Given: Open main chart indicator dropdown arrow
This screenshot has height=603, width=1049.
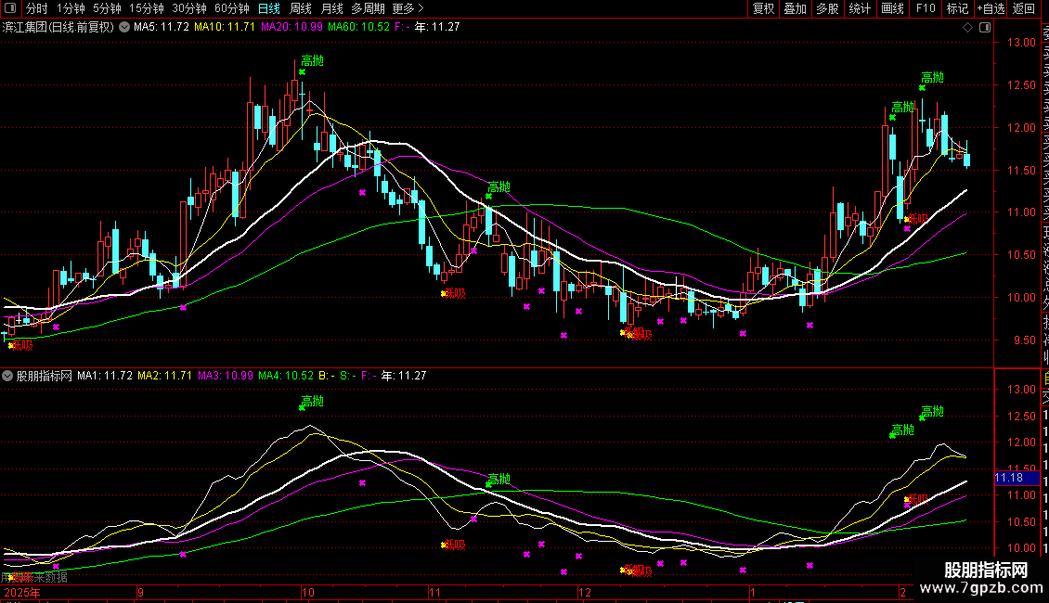Looking at the screenshot, I should click(124, 27).
